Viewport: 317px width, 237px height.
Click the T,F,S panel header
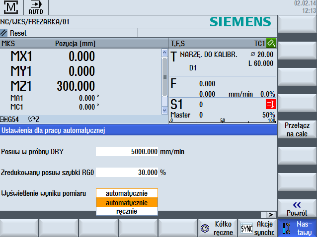click(x=178, y=43)
